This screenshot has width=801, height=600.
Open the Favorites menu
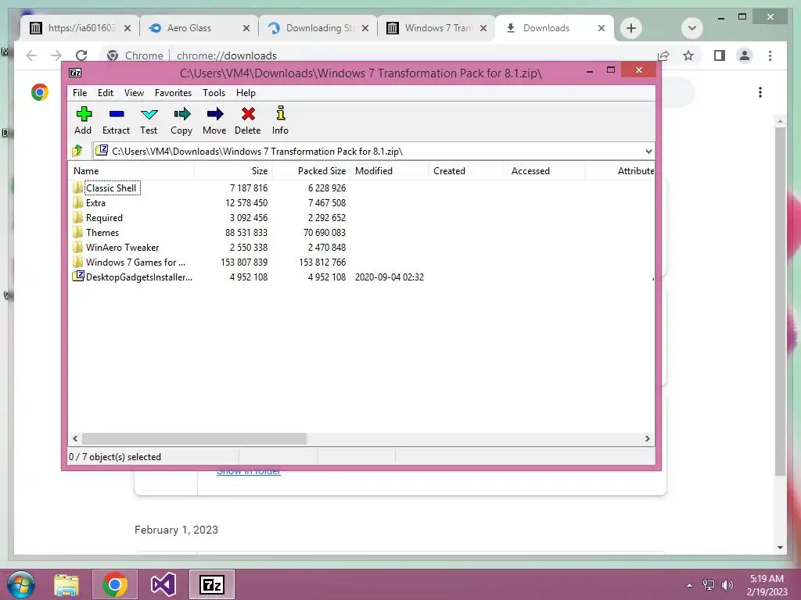pos(173,93)
